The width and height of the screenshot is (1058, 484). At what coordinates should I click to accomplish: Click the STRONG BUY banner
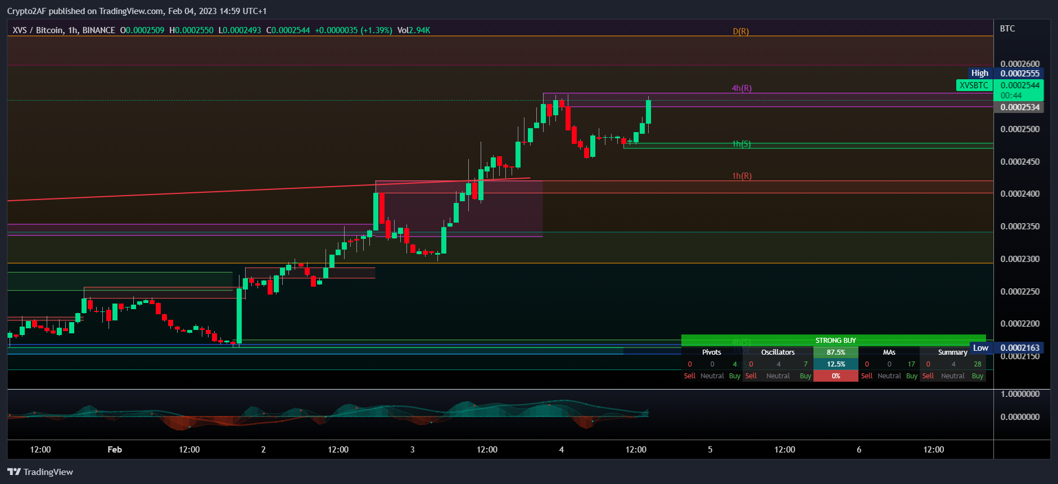pyautogui.click(x=833, y=341)
